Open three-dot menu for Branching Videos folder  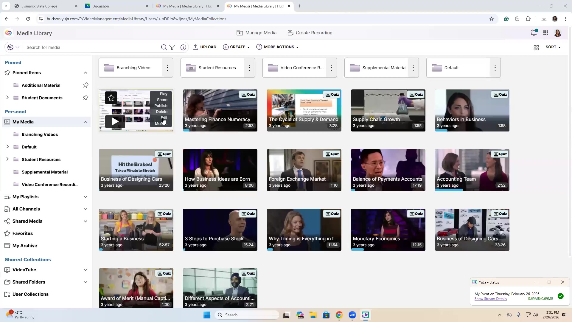(167, 68)
